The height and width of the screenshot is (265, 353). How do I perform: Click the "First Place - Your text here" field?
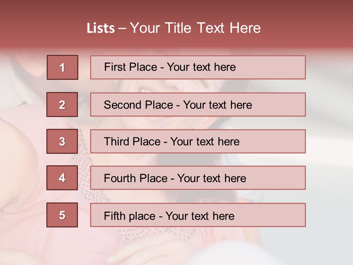(170, 67)
